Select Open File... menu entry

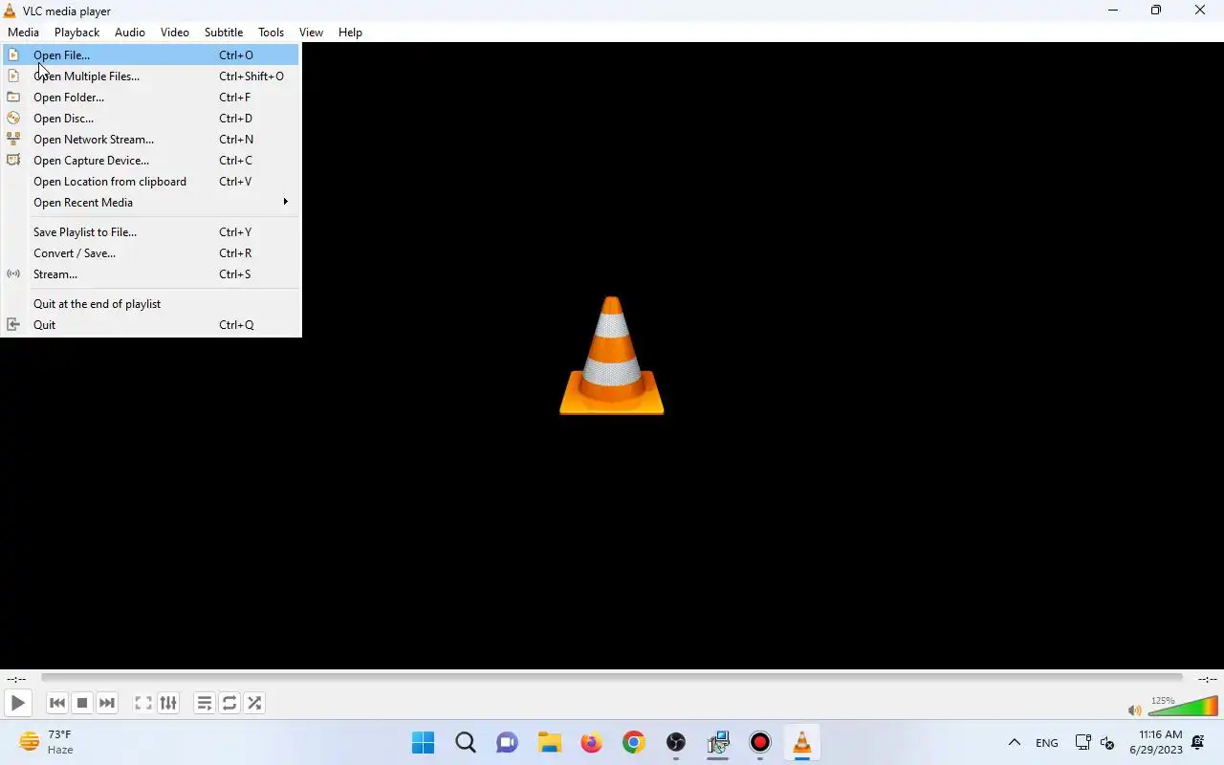[151, 55]
